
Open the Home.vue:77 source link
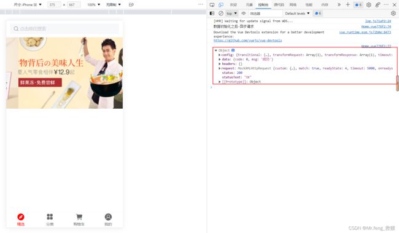pos(376,46)
